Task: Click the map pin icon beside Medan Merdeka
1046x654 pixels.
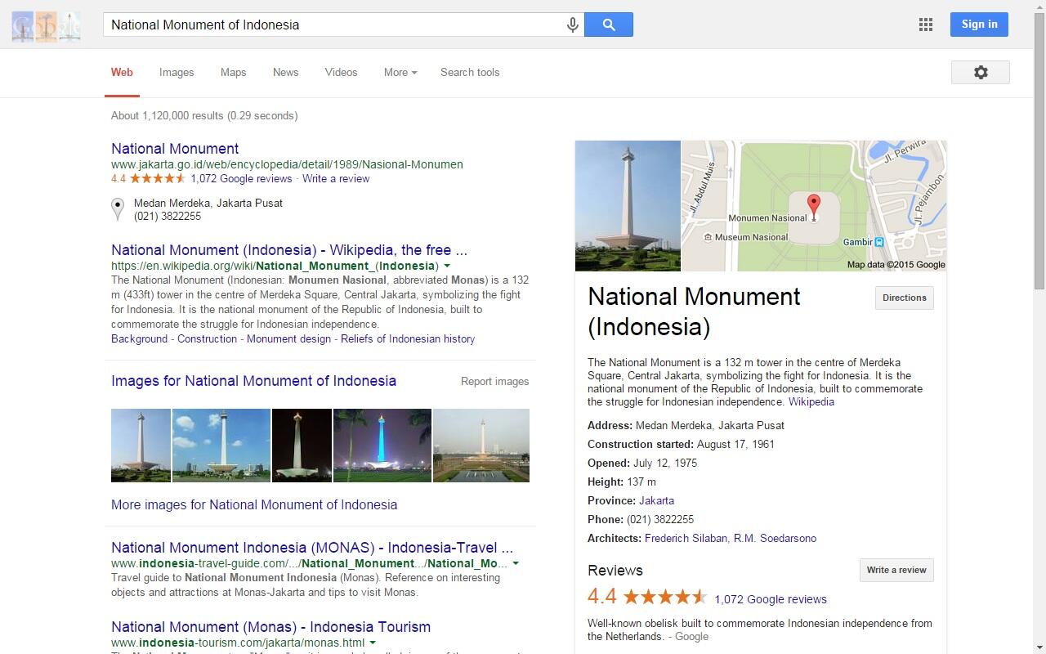Action: [x=118, y=209]
